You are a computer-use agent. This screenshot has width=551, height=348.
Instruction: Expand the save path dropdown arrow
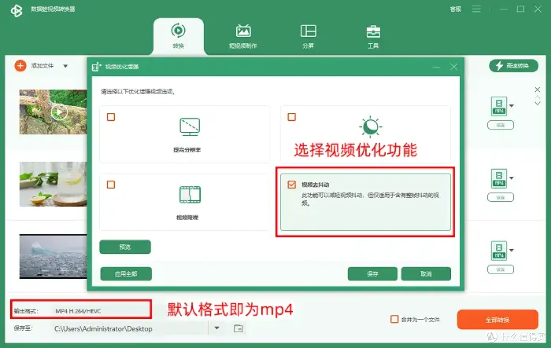click(x=217, y=328)
